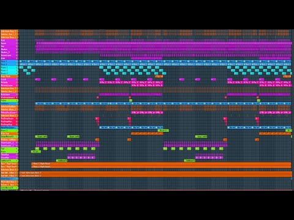This screenshot has width=294, height=220.
Task: Mute the Ride track
Action: tap(17, 58)
